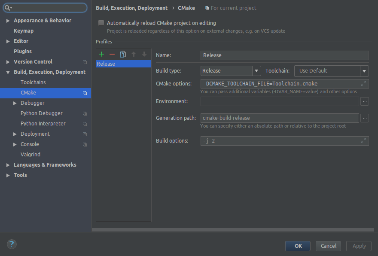The height and width of the screenshot is (256, 378).
Task: Expand the Console subsection arrow
Action: coord(15,144)
